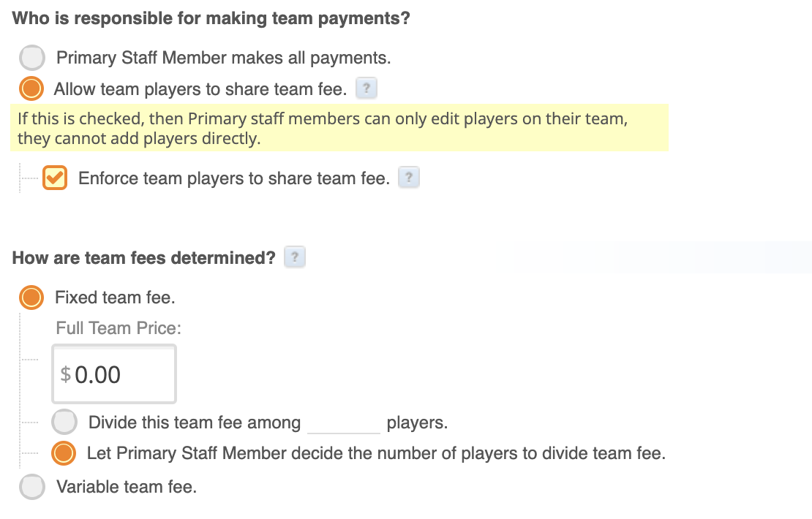
Task: Click the yellow primary staff members notice
Action: 339,128
